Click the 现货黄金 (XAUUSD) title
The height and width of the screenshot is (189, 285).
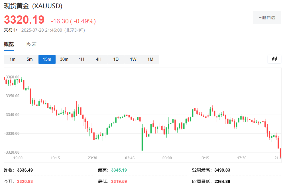33,6
